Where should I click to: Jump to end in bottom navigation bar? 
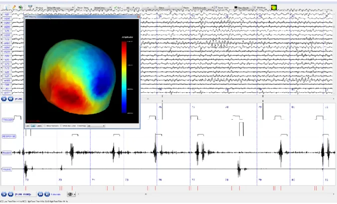tap(47, 195)
